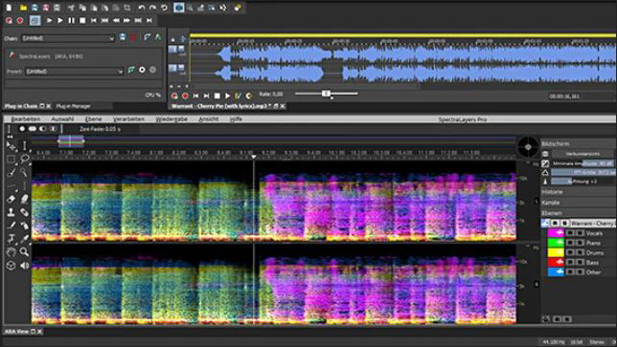Viewport: 617px width, 347px height.
Task: Collapse the Ebenen panel
Action: (x=579, y=213)
